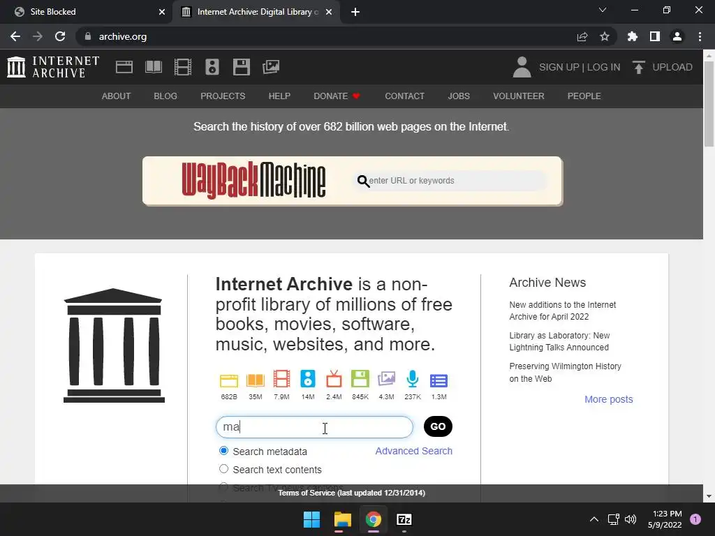Open the Video film icon in top navigation bar

coord(183,67)
